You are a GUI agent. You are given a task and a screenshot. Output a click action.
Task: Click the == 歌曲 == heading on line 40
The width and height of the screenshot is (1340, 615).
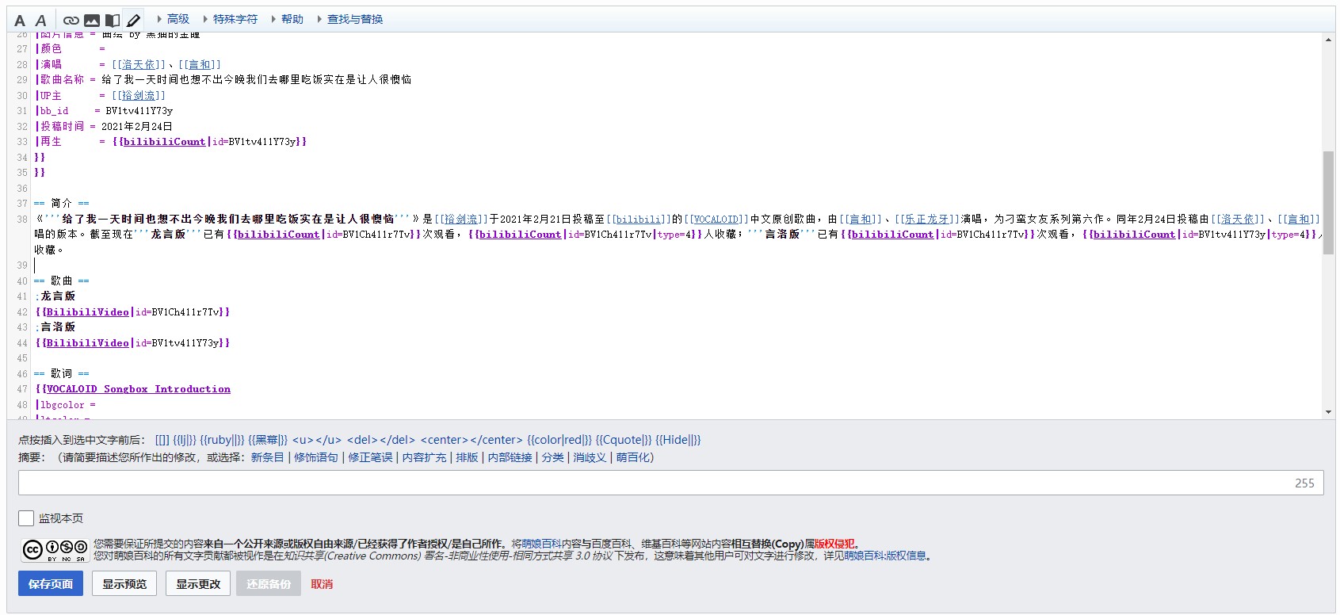pos(61,281)
